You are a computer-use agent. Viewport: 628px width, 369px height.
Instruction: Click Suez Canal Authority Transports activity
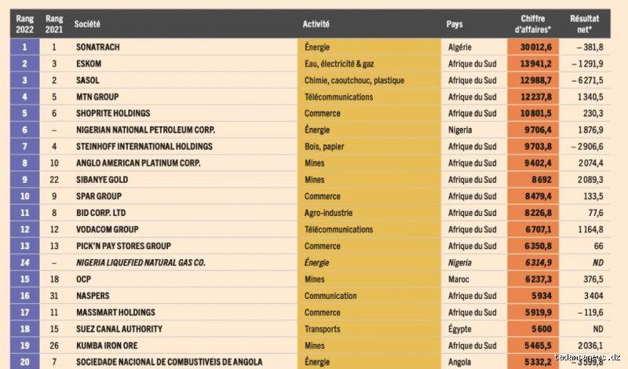click(322, 329)
